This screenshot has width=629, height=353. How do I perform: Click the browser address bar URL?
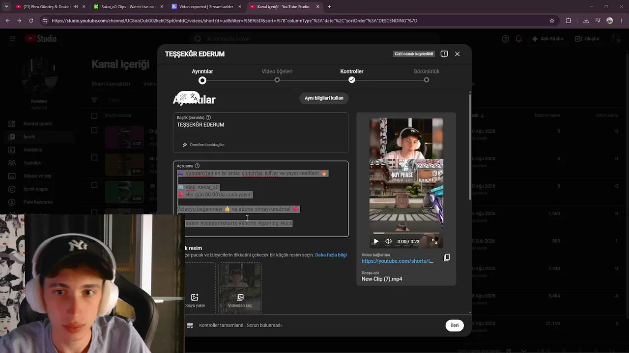tap(234, 21)
